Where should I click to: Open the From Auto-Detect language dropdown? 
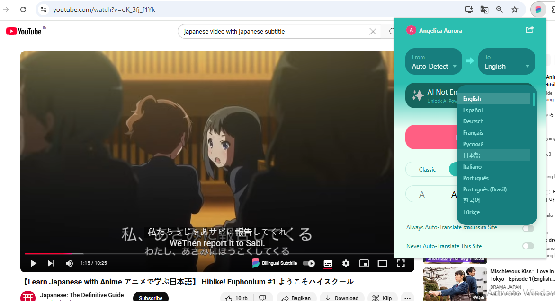pos(433,61)
